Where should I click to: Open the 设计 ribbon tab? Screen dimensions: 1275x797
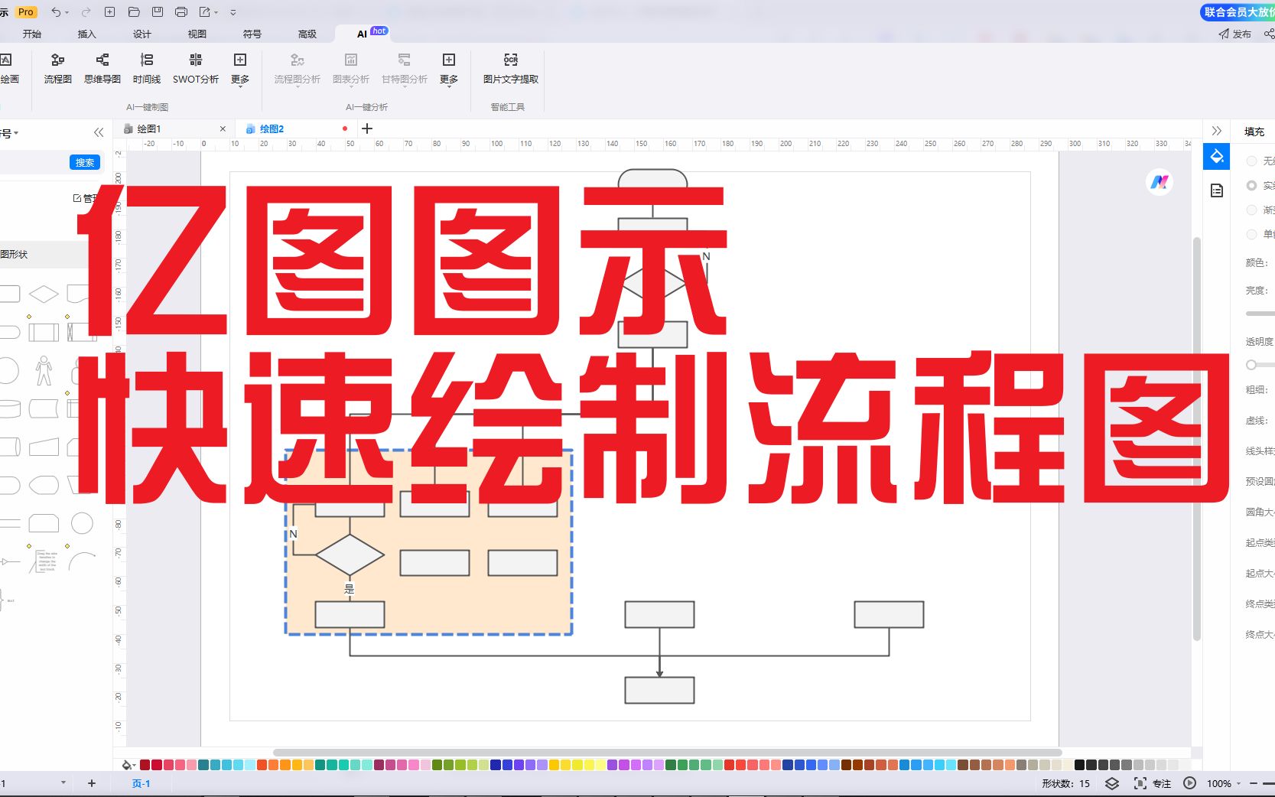point(142,34)
